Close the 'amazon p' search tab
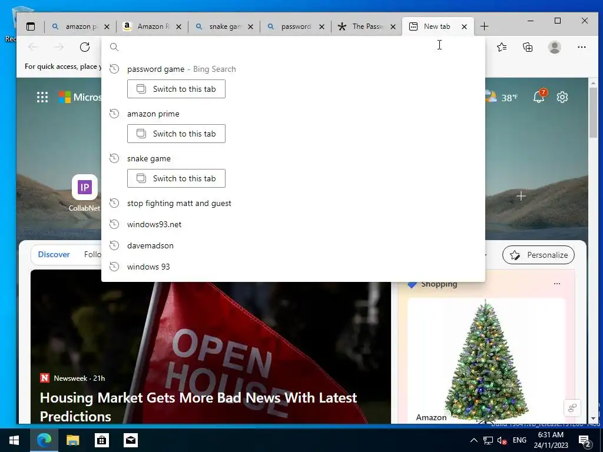 [x=107, y=26]
